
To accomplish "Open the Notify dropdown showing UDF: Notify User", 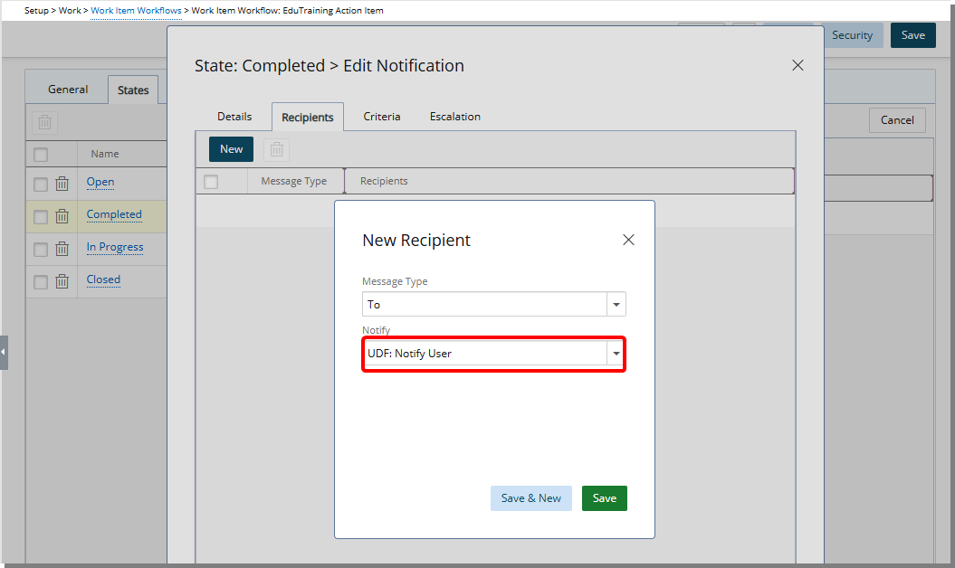I will coord(616,353).
